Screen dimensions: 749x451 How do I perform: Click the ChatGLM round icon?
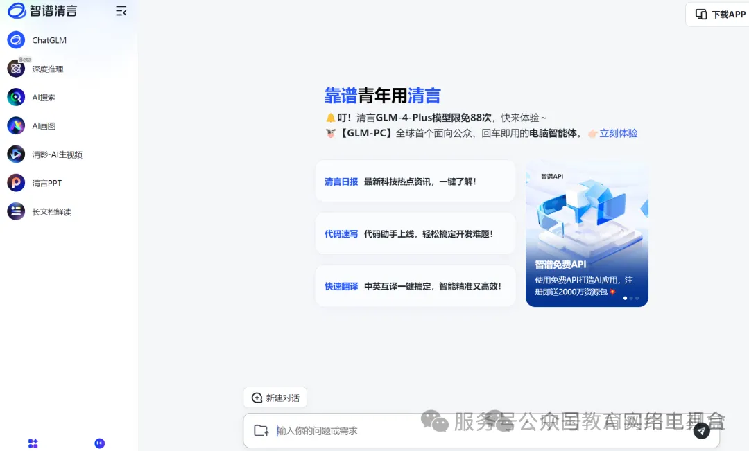click(x=16, y=40)
